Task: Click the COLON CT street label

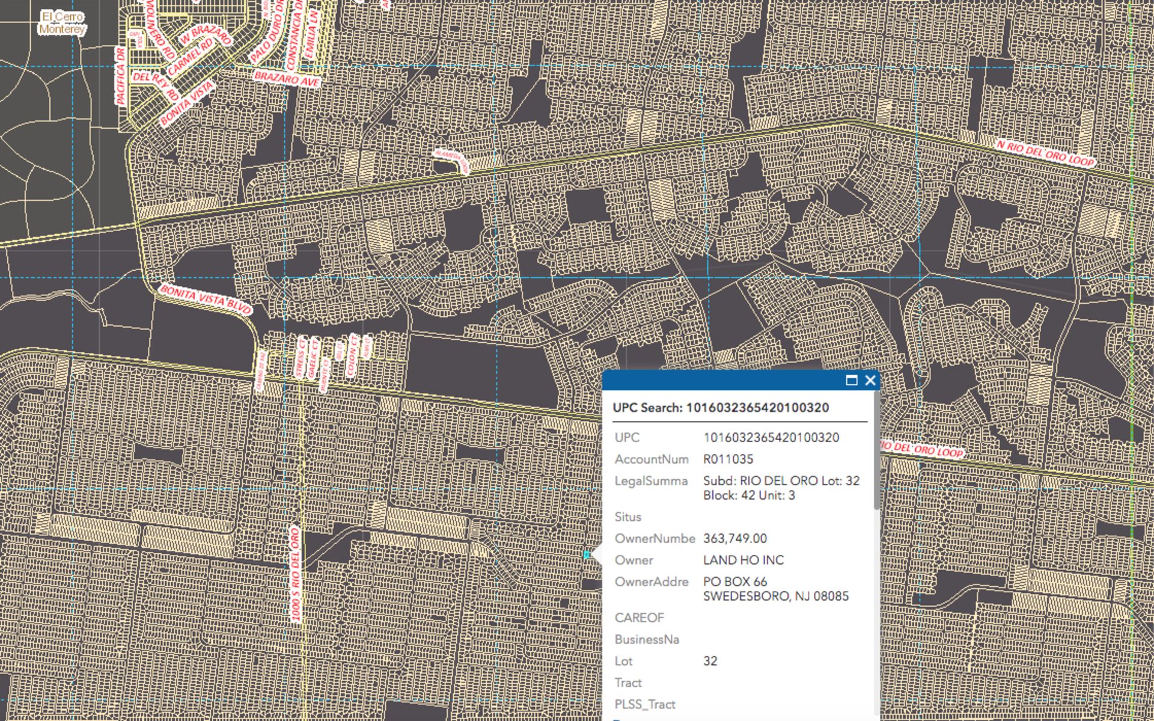Action: point(353,356)
